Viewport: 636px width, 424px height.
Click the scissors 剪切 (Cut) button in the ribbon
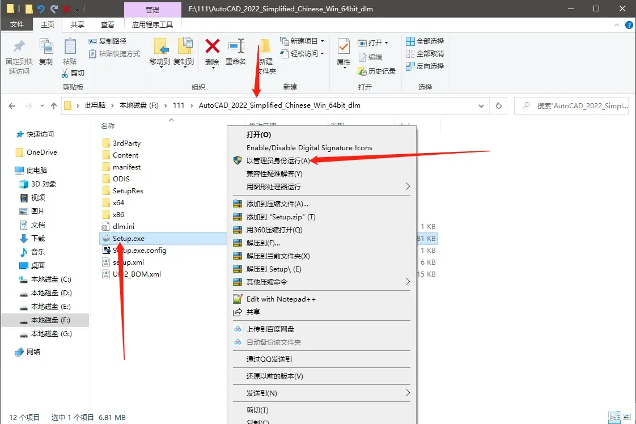(x=73, y=73)
